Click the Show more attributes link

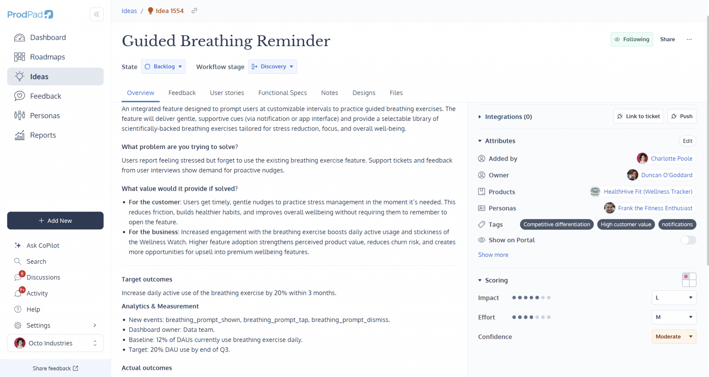493,255
